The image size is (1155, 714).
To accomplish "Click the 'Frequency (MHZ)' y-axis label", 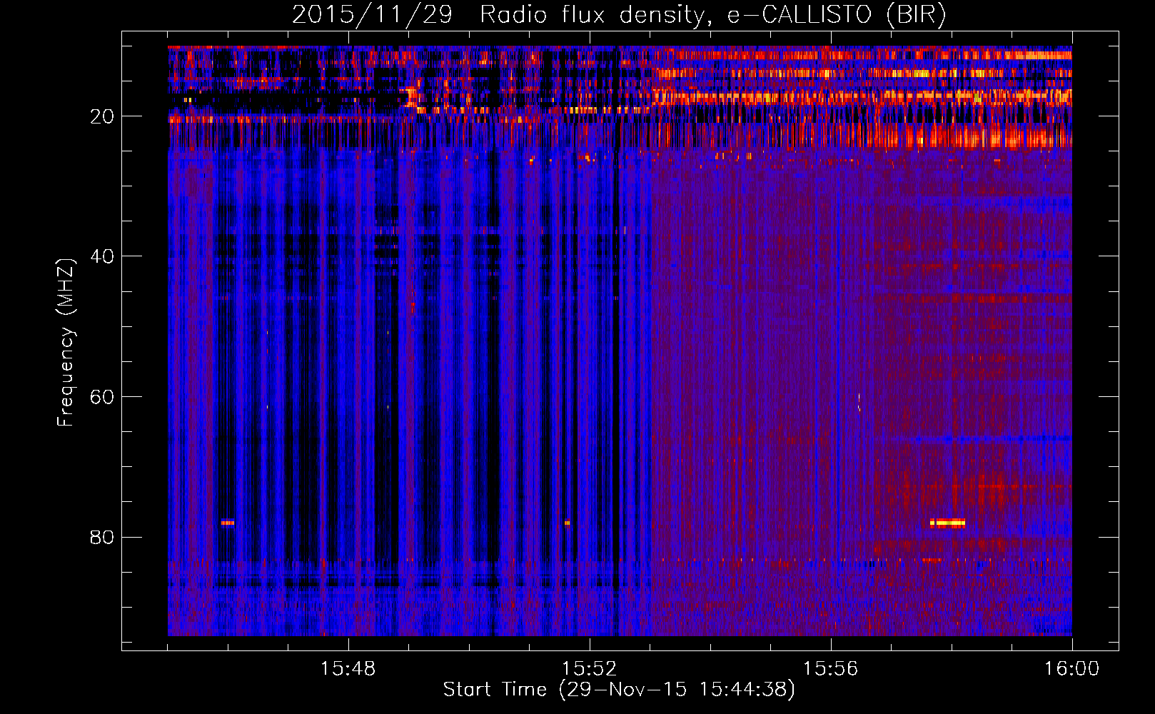I will click(66, 343).
